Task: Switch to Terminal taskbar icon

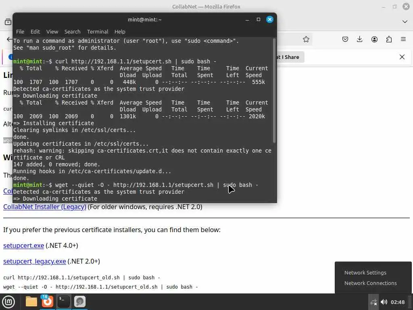Action: click(63, 302)
